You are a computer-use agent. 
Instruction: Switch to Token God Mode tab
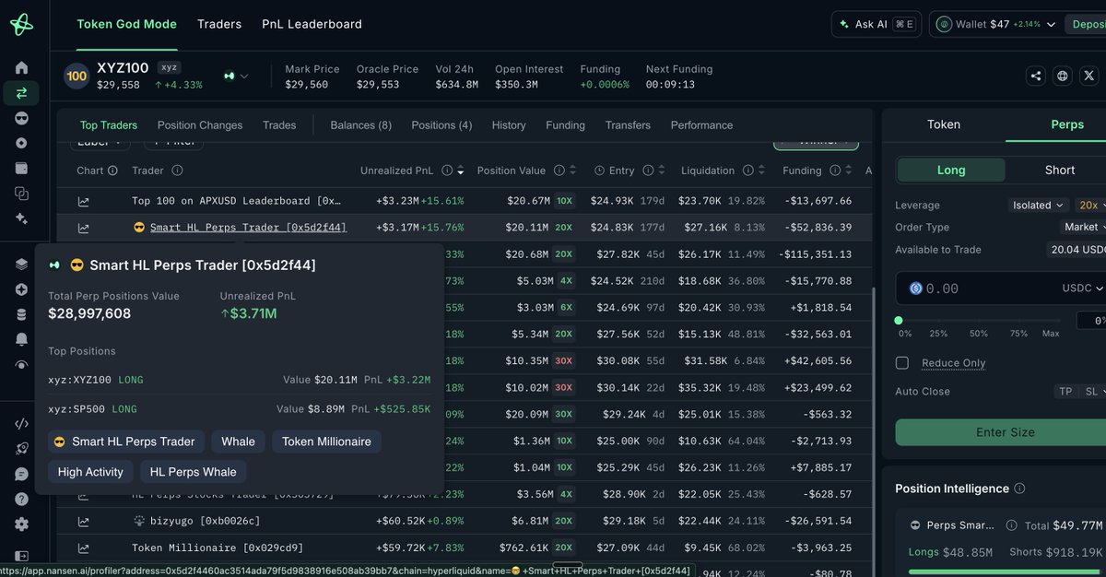coord(126,24)
